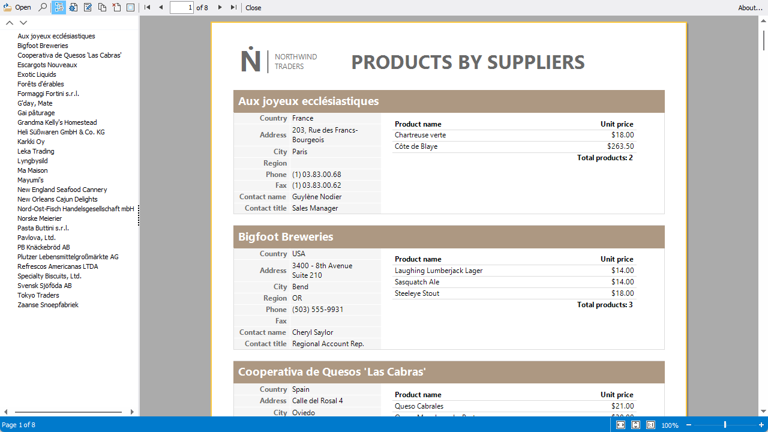The width and height of the screenshot is (768, 432).
Task: Select Pasta Buttini s.r.l. outline entry
Action: click(x=43, y=228)
